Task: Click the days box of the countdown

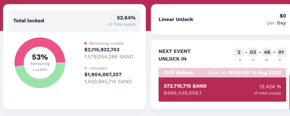Action: [x=239, y=52]
